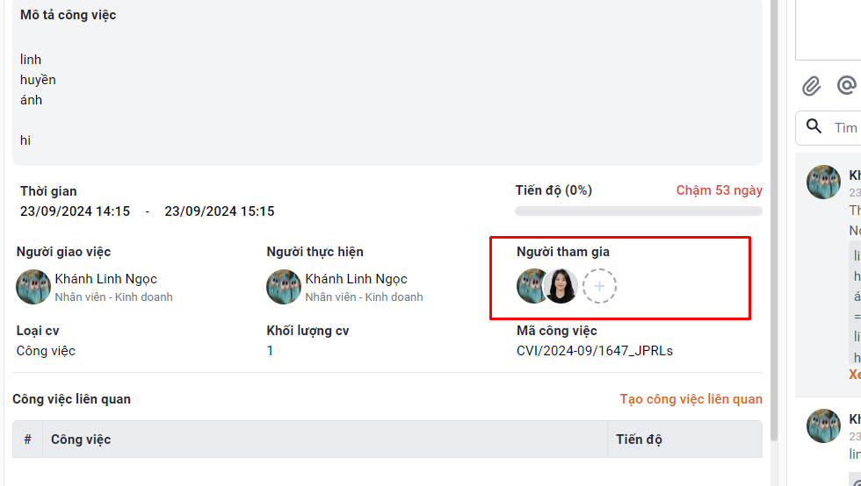Screen dimensions: 861x486
Task: Click the magnifying glass search icon
Action: 814,127
